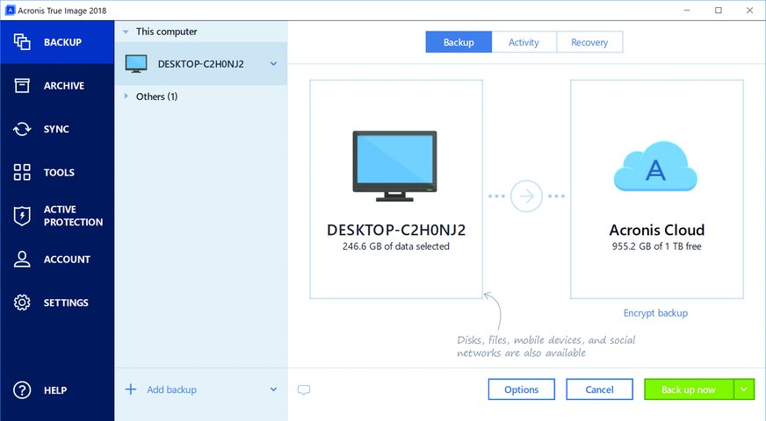Open Active Protection shield icon
The height and width of the screenshot is (421, 766).
tap(22, 216)
